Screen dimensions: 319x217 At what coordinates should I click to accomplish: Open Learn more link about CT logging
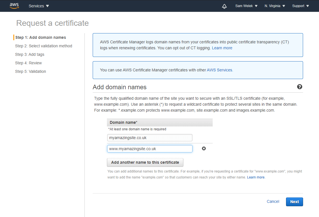(222, 48)
